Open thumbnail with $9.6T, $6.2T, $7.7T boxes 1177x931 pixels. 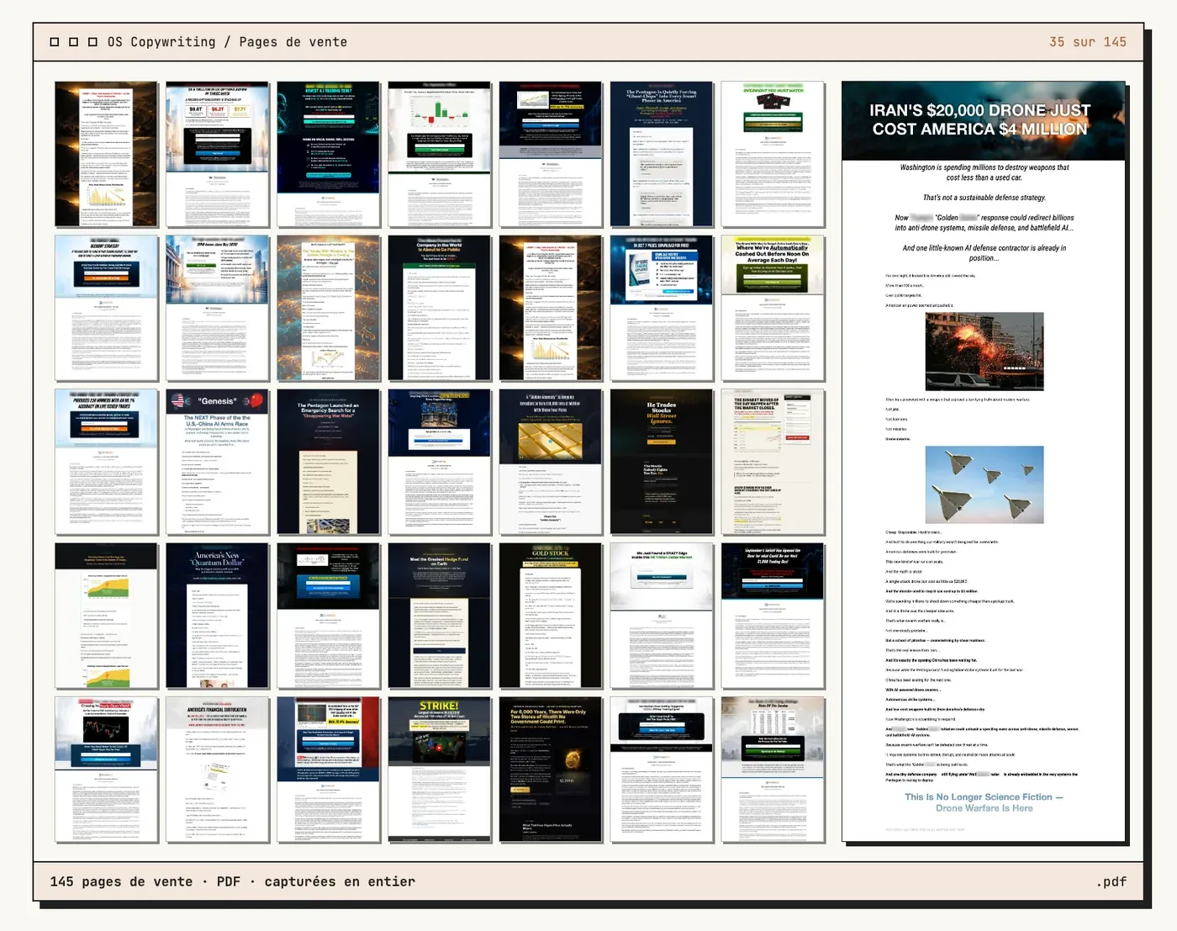[218, 155]
